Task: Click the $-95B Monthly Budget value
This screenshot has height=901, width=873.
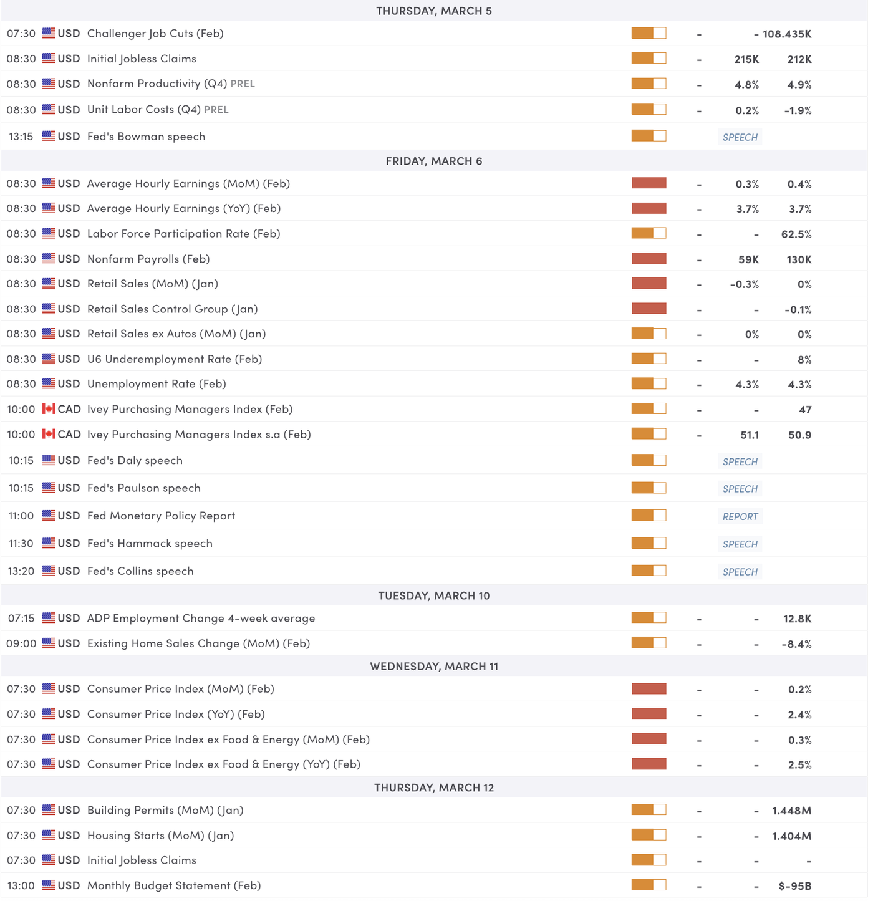Action: [x=795, y=886]
